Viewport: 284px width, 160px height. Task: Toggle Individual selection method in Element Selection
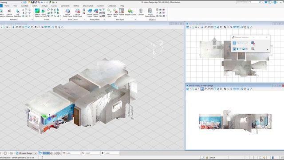[234, 43]
